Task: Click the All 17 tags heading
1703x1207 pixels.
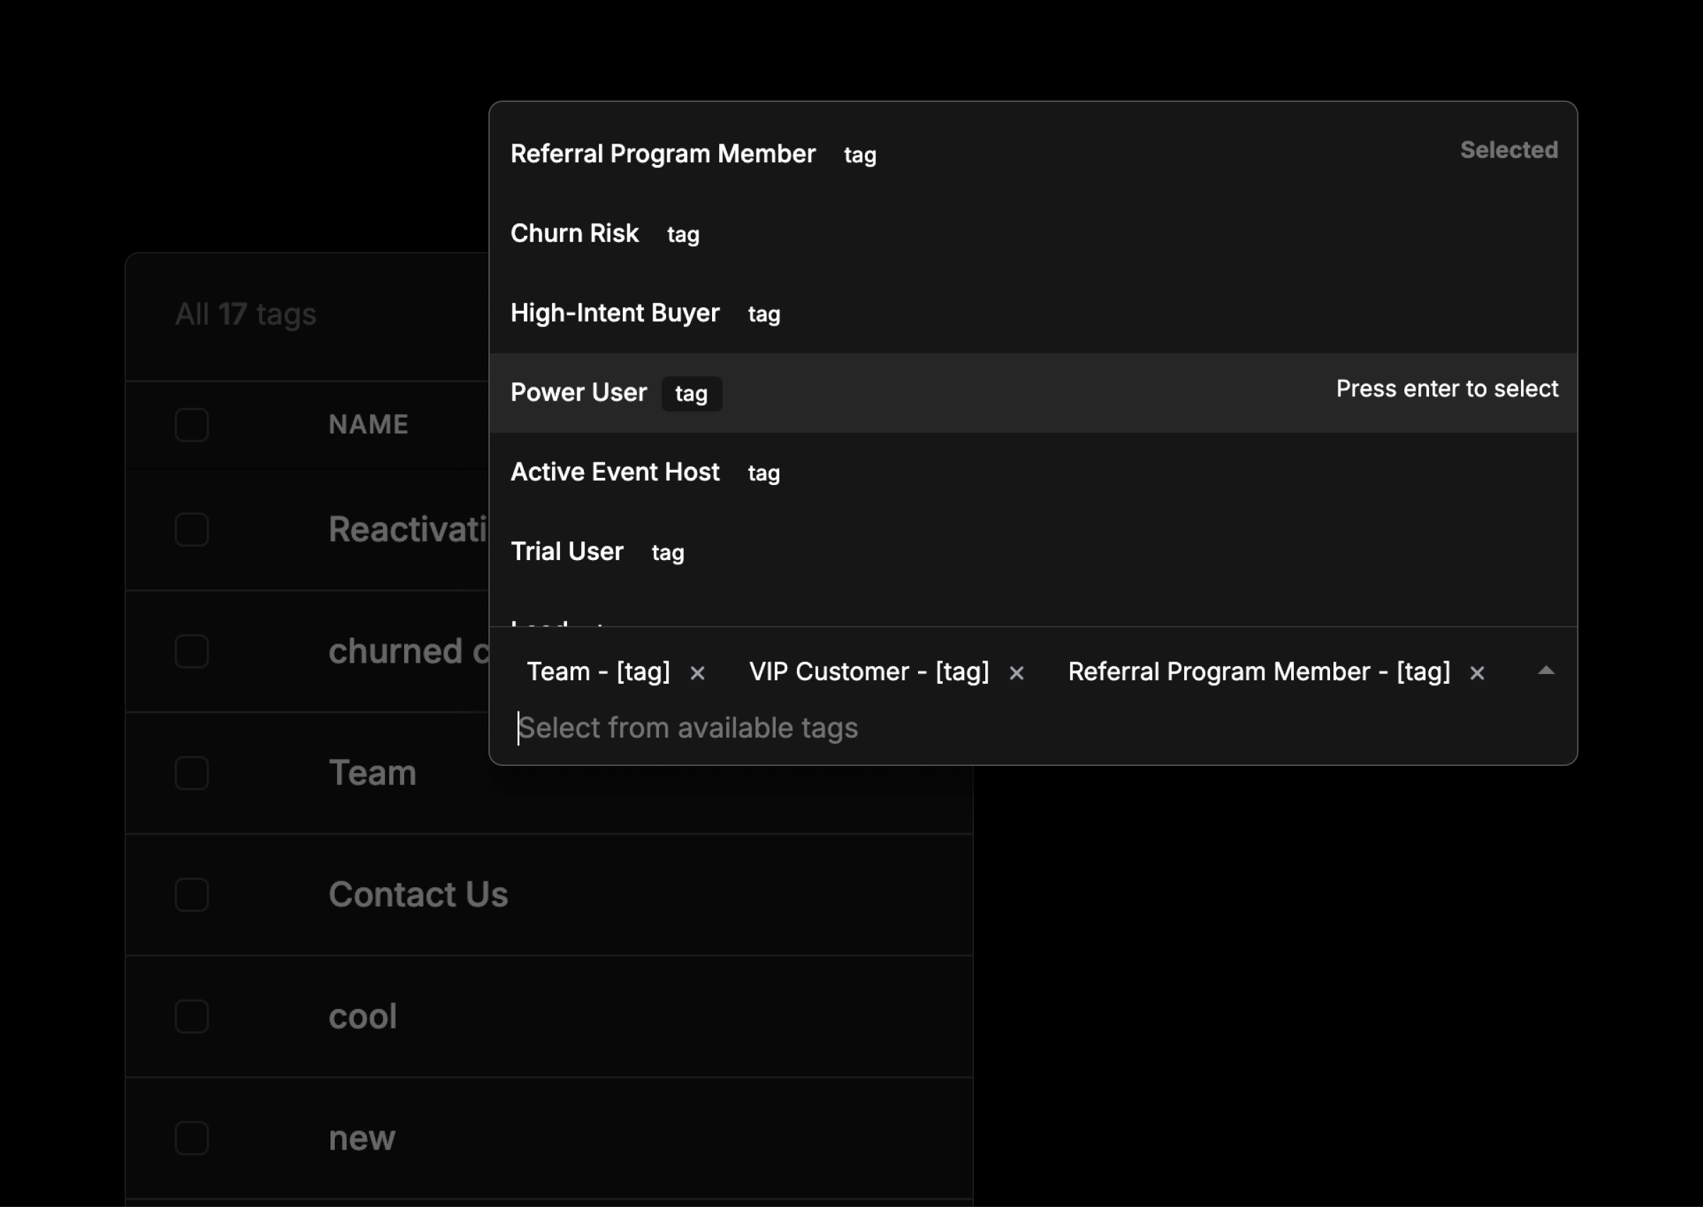Action: click(x=246, y=314)
